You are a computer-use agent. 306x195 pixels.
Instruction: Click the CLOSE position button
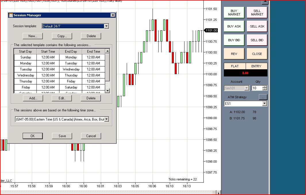click(257, 54)
